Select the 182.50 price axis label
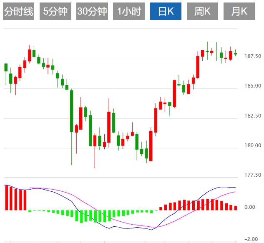Screen dimensions: 264x243 click(x=253, y=116)
